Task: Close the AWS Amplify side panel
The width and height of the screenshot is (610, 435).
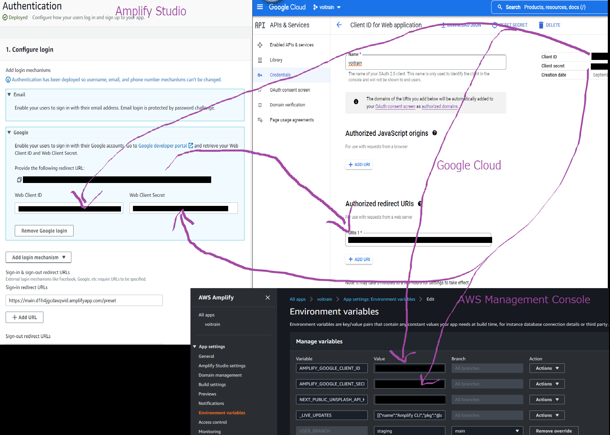Action: (x=267, y=298)
